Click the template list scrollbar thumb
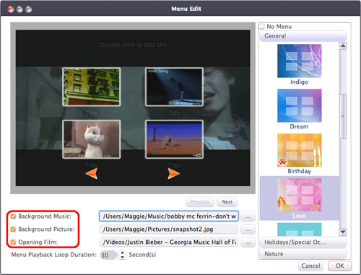Image resolution: width=361 pixels, height=275 pixels. [x=343, y=116]
